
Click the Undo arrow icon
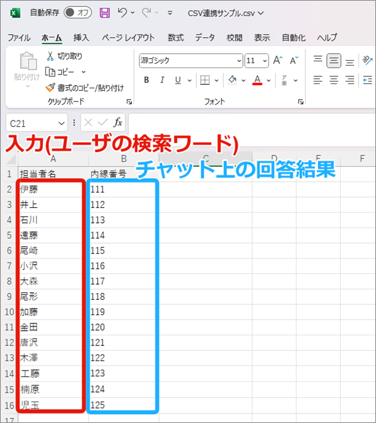[x=122, y=13]
